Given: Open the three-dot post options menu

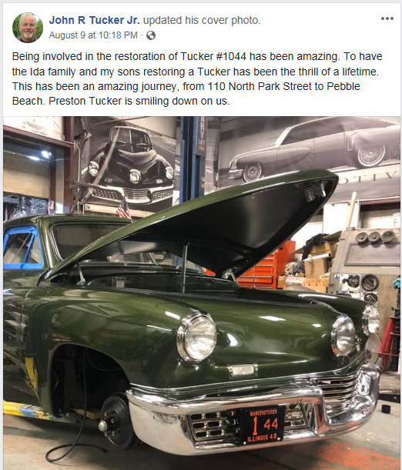Looking at the screenshot, I should [387, 18].
